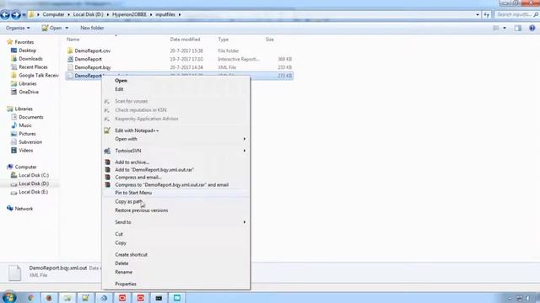This screenshot has width=540, height=303.
Task: Go back with the Back arrow
Action: [x=5, y=15]
